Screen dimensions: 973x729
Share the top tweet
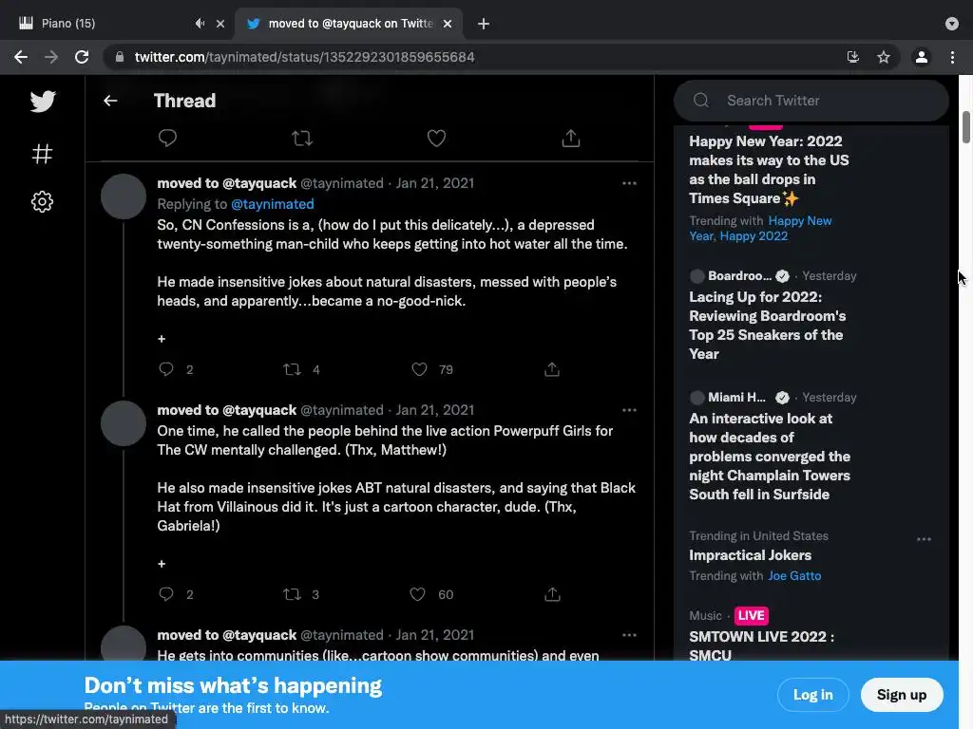point(571,138)
